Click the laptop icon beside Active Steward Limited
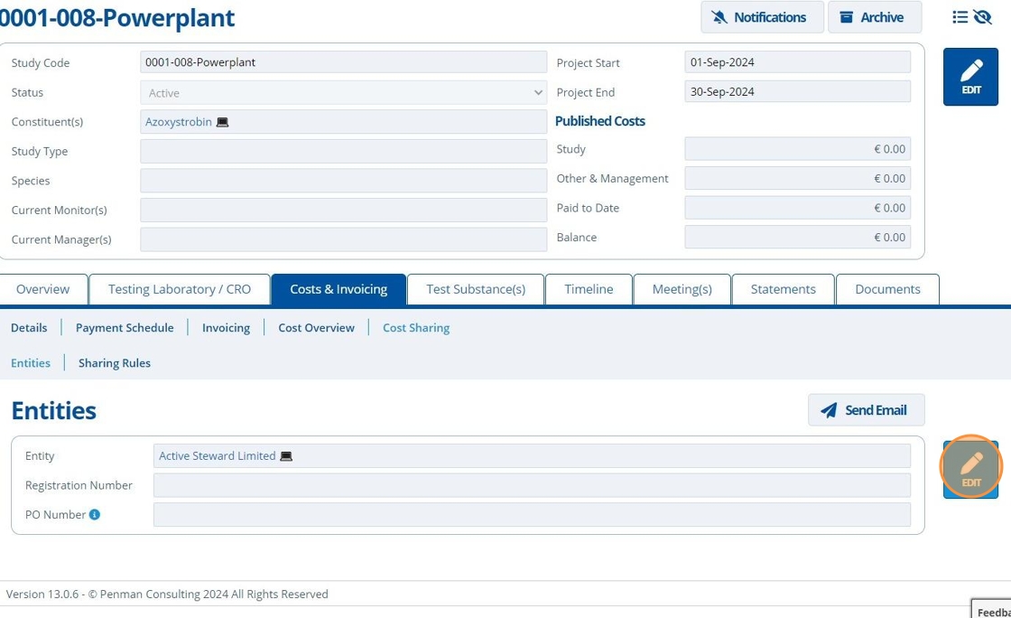The width and height of the screenshot is (1011, 618). [286, 456]
